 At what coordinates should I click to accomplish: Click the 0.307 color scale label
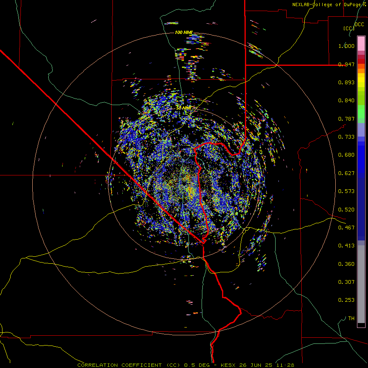point(346,282)
